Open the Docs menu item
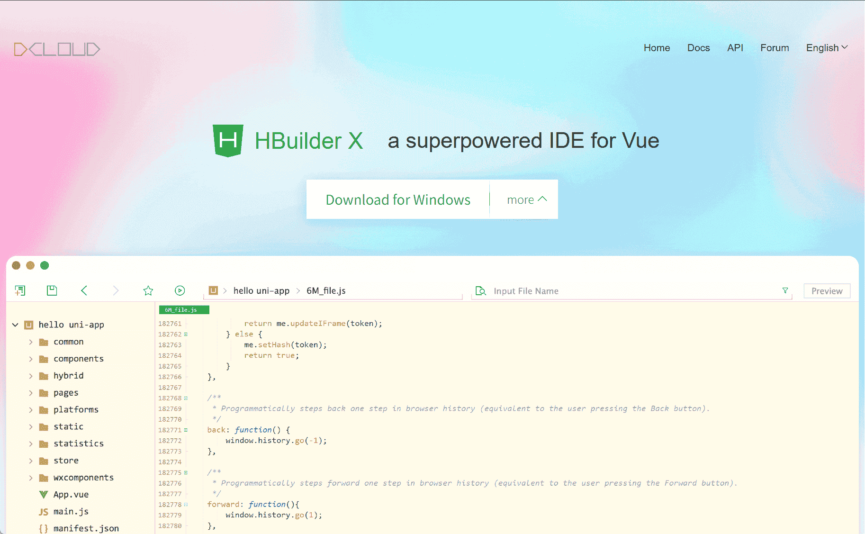865x534 pixels. pyautogui.click(x=698, y=47)
